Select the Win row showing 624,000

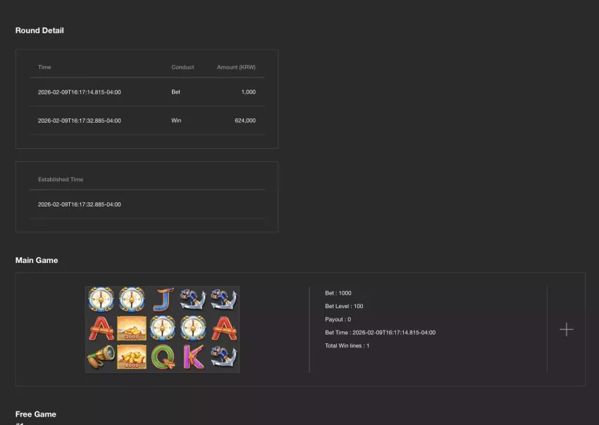coord(147,121)
